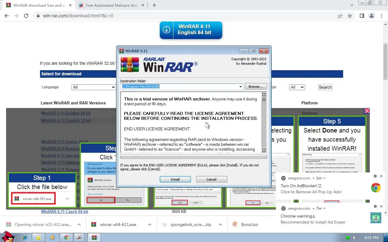Click the Select for download header bar
The image size is (388, 242).
[192, 74]
